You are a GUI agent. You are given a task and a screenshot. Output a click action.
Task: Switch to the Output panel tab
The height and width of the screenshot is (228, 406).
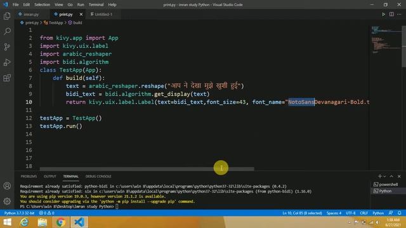[x=50, y=176]
